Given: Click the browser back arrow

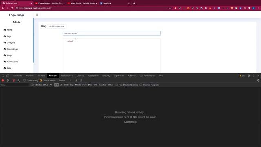Looking at the screenshot, I should tap(3, 8).
